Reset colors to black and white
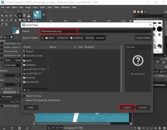Viewport: 167px width, 130px height. pos(13,33)
